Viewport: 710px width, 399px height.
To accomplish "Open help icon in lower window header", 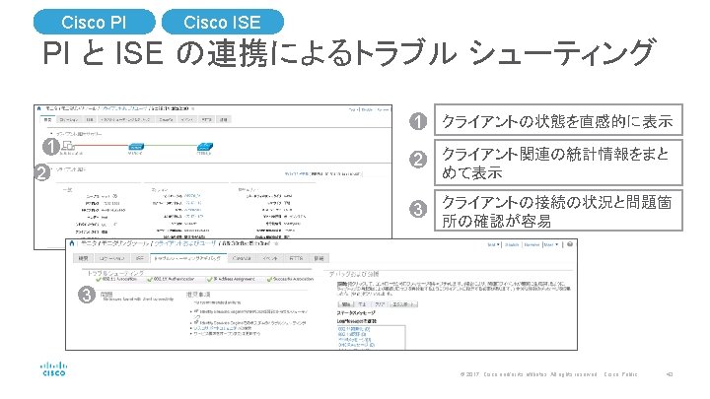I will (x=570, y=244).
